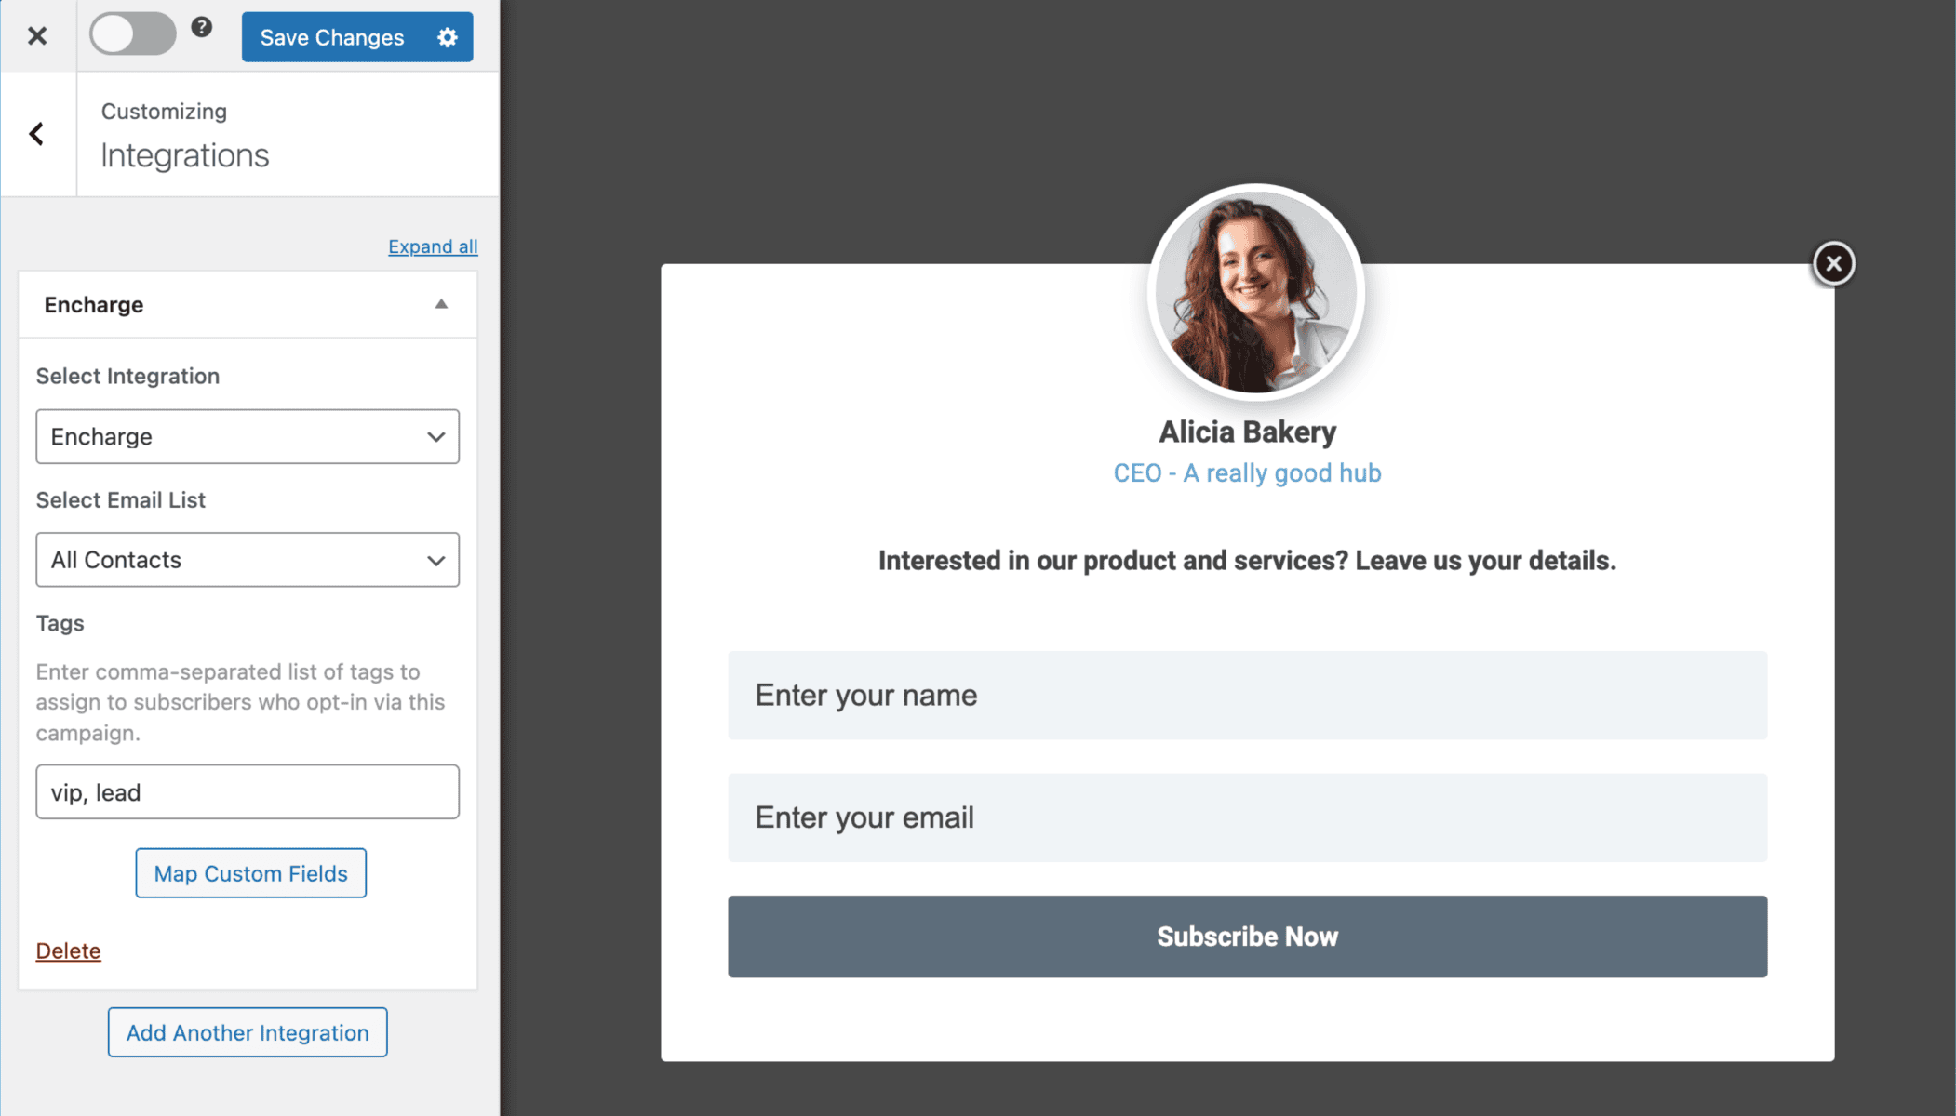Screen dimensions: 1956x1116
Task: Click the back arrow navigation icon
Action: 36,134
